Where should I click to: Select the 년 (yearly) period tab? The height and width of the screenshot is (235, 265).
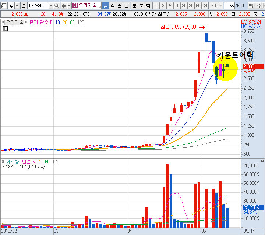(126, 6)
